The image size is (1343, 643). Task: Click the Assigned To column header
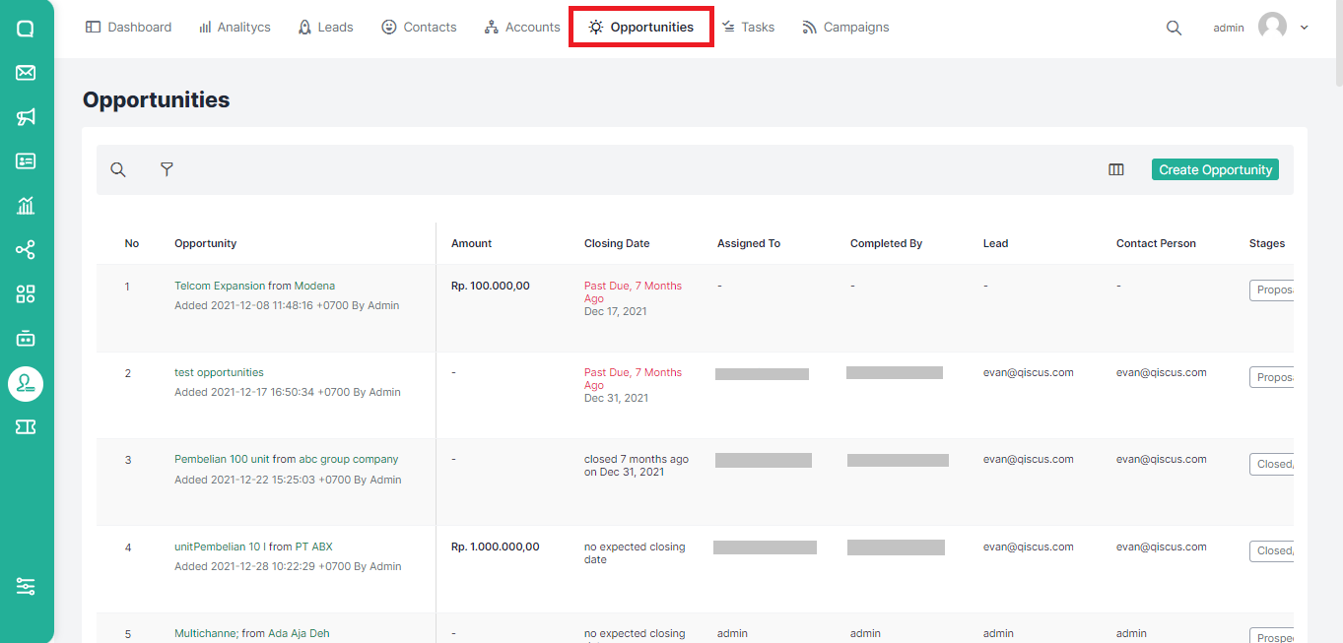749,243
